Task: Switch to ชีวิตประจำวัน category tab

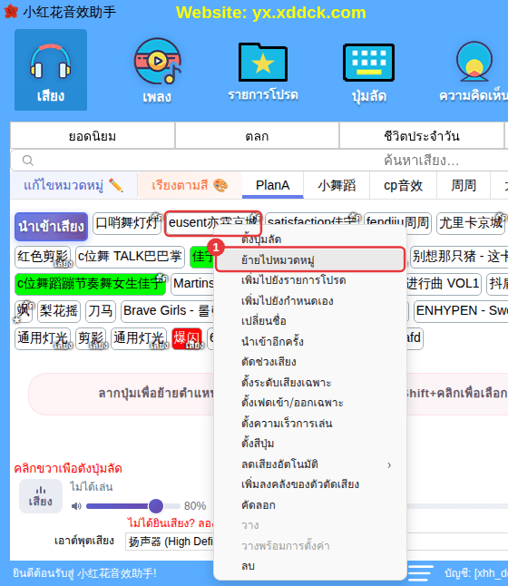Action: tap(421, 136)
